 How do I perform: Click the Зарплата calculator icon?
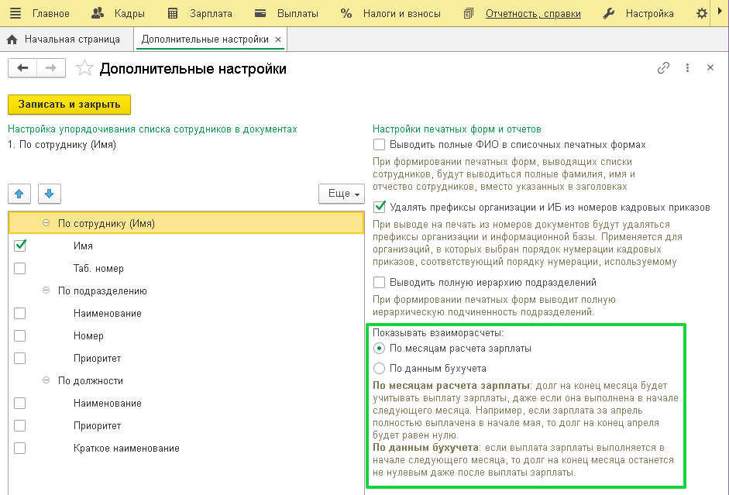(x=173, y=13)
